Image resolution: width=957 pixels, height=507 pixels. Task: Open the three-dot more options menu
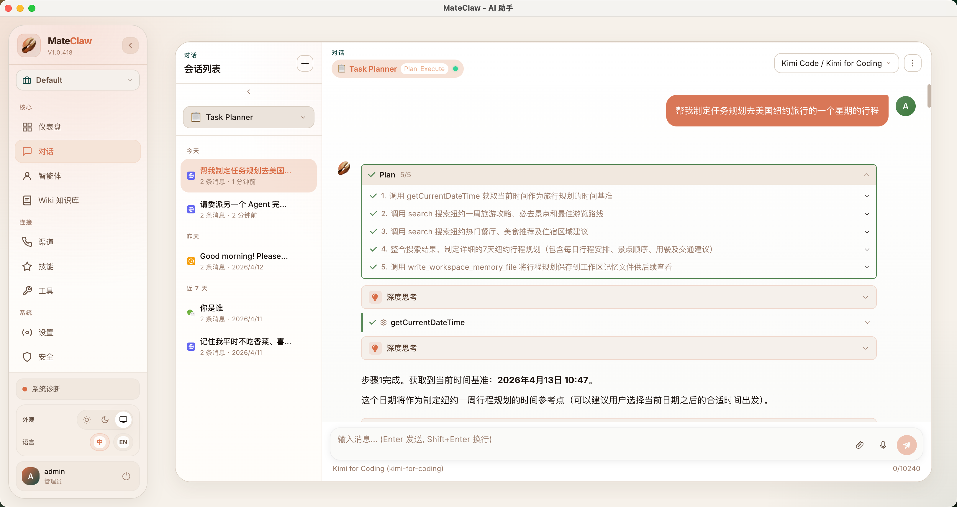[x=912, y=63]
